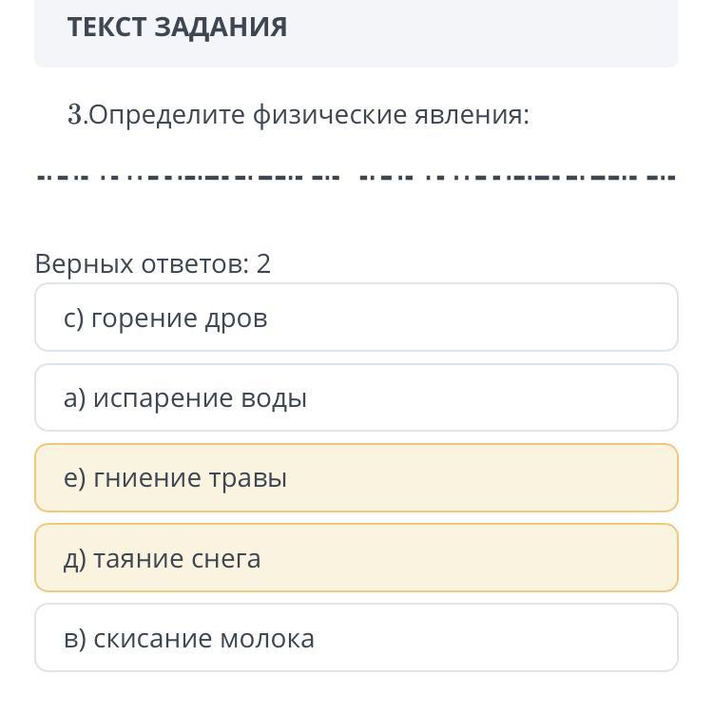Uncheck the selected 'д) таяние снега' option
713x714 pixels.
(x=356, y=558)
